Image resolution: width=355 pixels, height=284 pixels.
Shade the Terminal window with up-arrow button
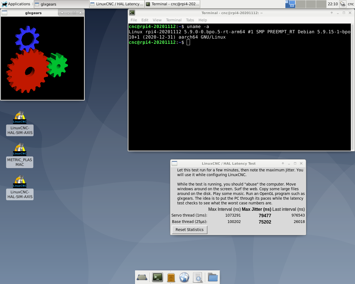coord(332,13)
